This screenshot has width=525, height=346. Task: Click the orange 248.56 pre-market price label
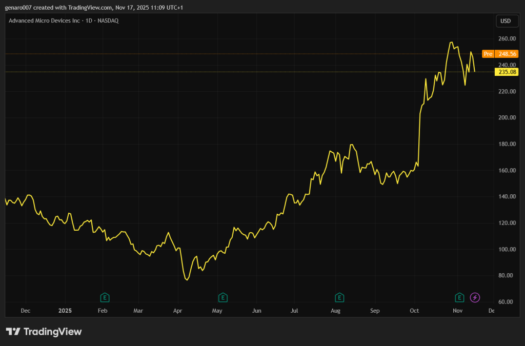click(507, 54)
